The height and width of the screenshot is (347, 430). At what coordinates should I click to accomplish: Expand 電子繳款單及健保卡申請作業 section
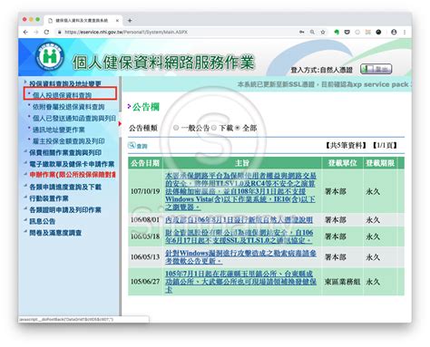pyautogui.click(x=72, y=164)
